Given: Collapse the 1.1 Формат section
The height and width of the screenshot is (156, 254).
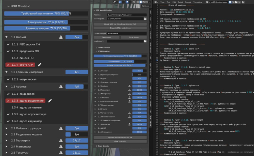Looking at the screenshot, I should pos(7,37).
